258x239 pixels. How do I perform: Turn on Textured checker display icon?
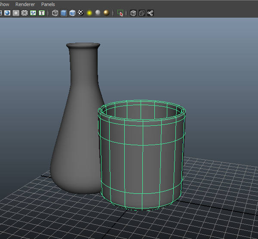click(x=80, y=13)
